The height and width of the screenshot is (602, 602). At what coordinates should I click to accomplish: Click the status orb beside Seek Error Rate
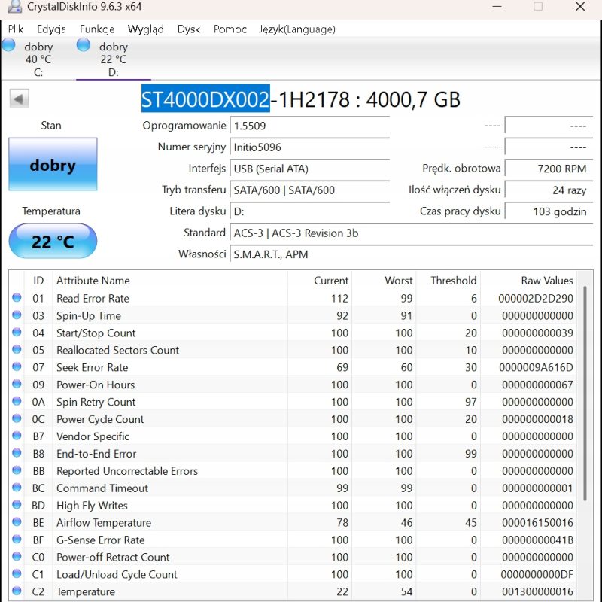click(x=17, y=368)
